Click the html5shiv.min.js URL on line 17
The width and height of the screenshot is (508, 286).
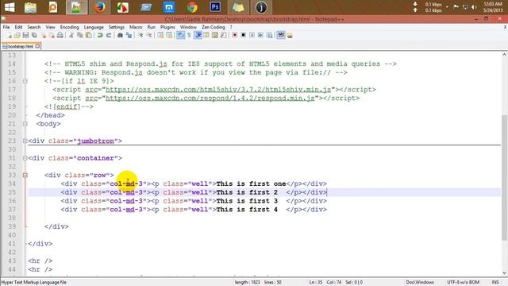[x=218, y=90]
